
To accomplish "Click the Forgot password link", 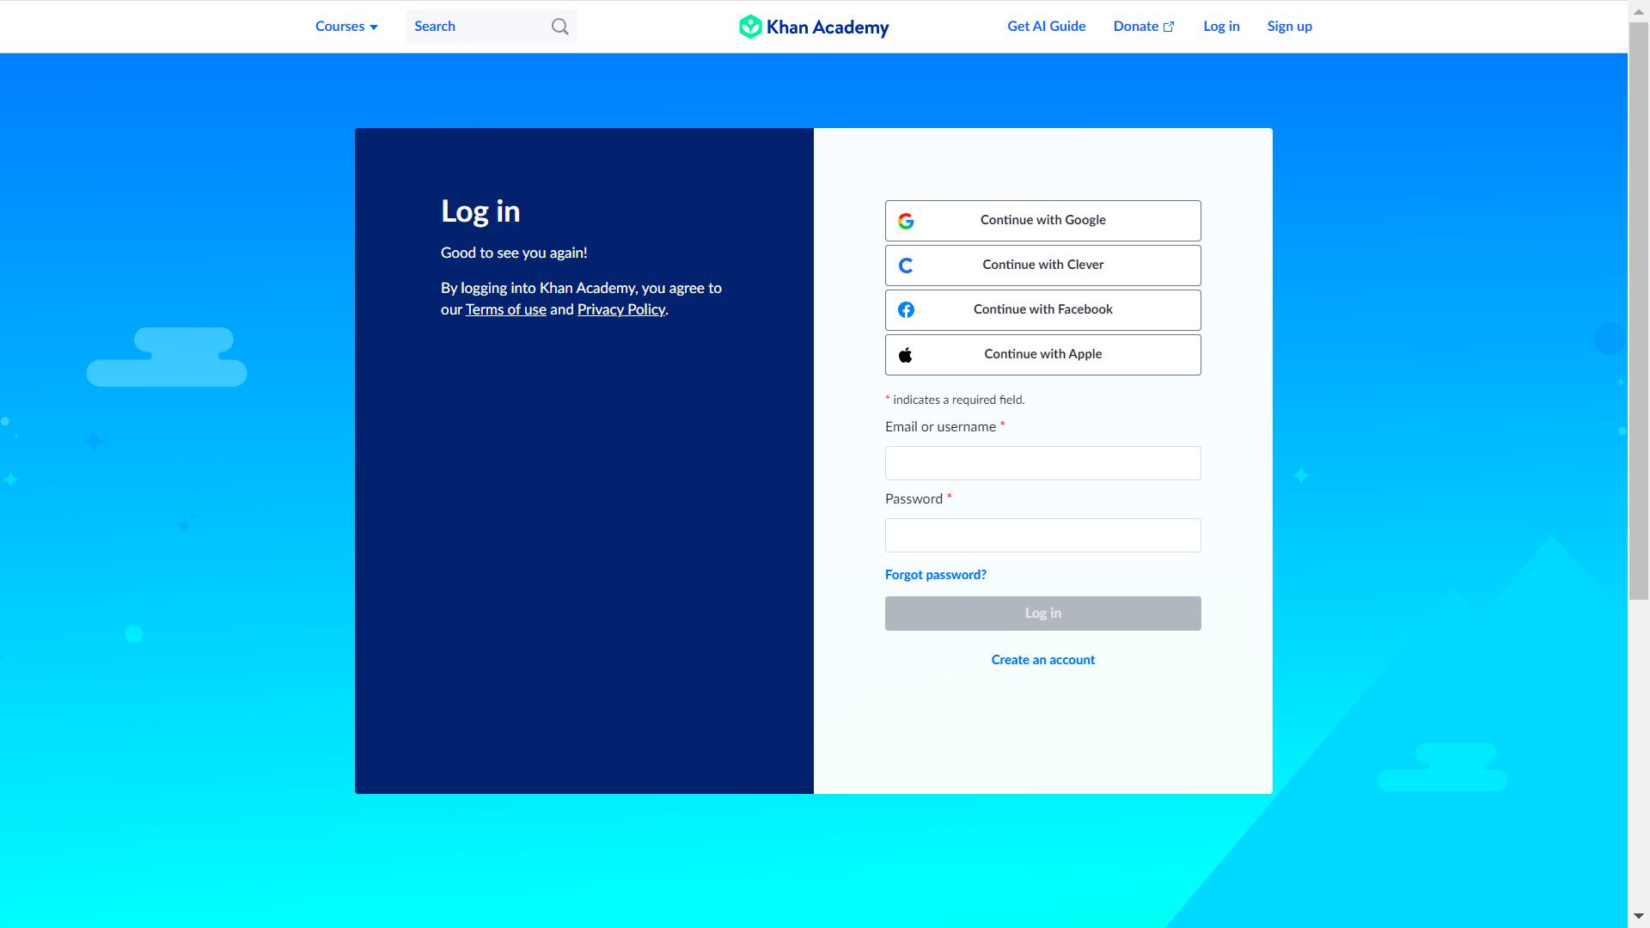I will click(936, 575).
